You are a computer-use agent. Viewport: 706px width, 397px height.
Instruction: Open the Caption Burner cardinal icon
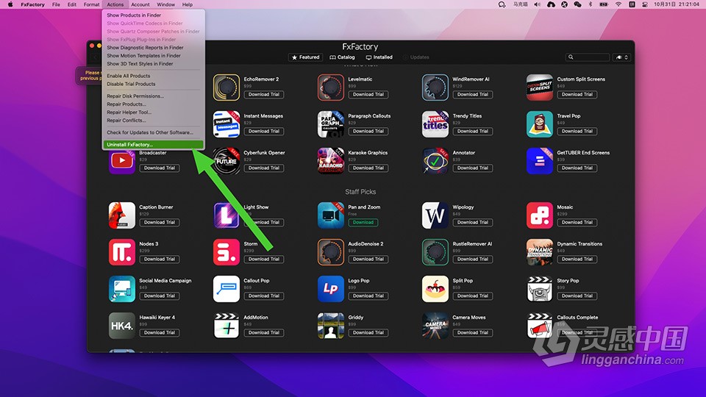pos(121,215)
